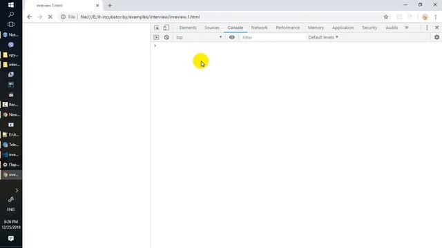
Task: Open Windows search from taskbar
Action: (11, 14)
